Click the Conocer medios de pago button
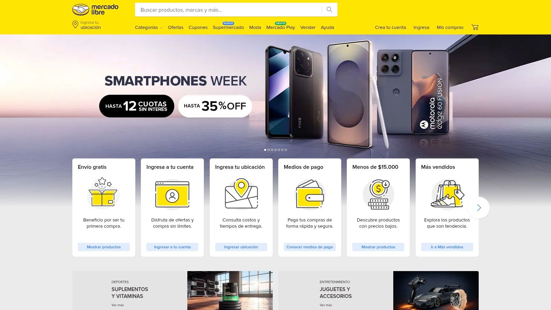 (x=310, y=247)
